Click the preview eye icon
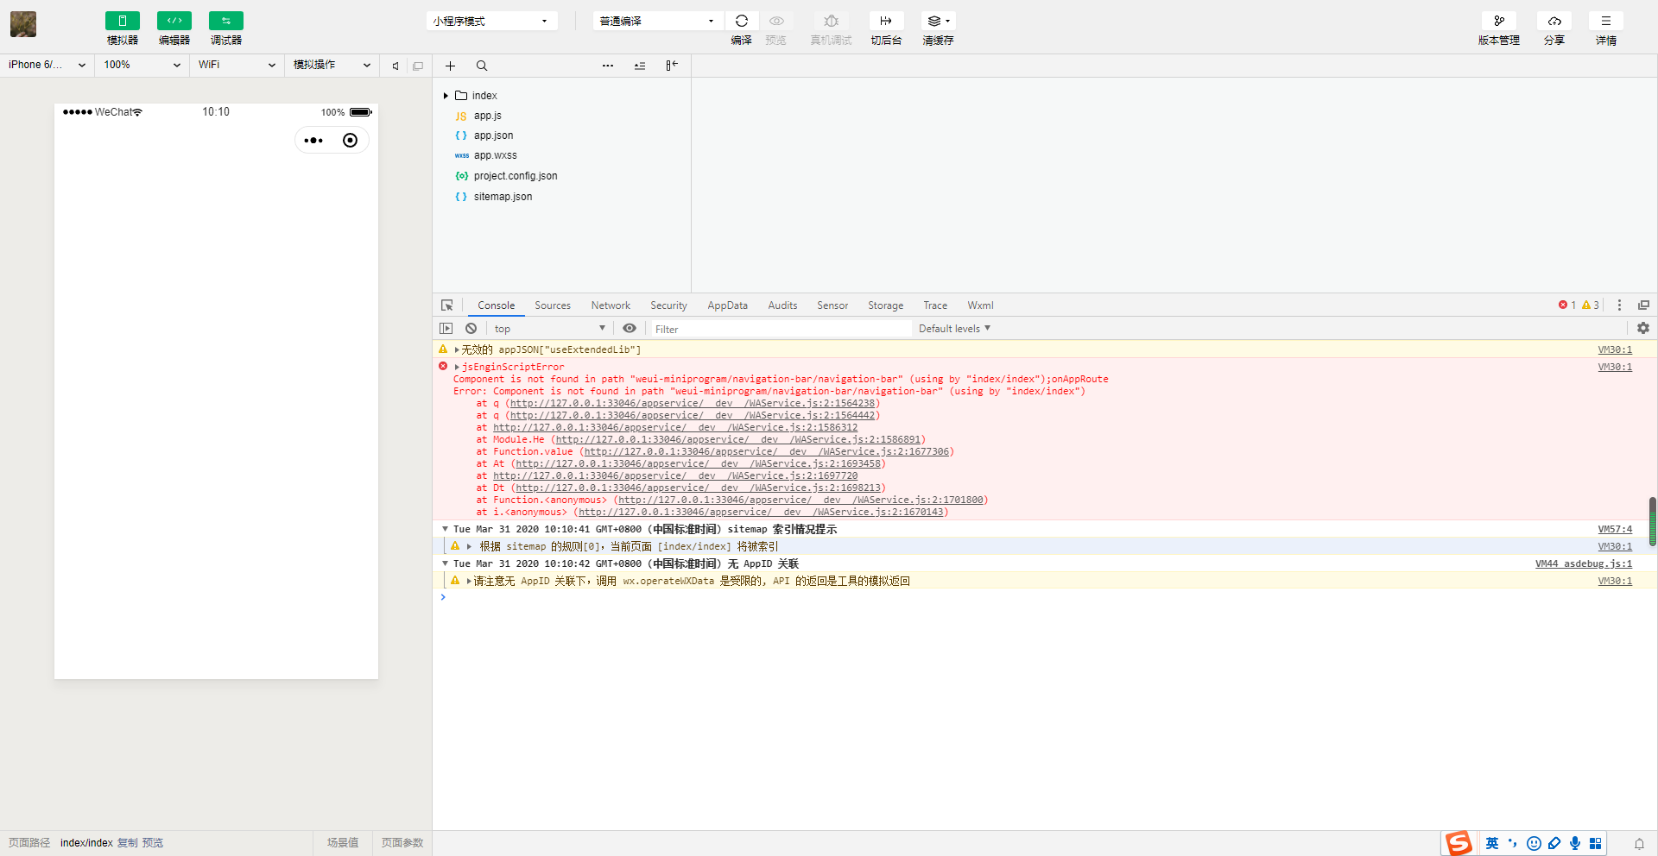Screen dimensions: 1658x856 pos(776,21)
